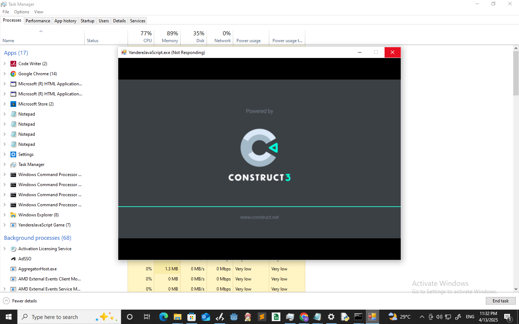This screenshot has height=324, width=519.
Task: Open Microsoft Edge from the taskbar
Action: [x=164, y=317]
